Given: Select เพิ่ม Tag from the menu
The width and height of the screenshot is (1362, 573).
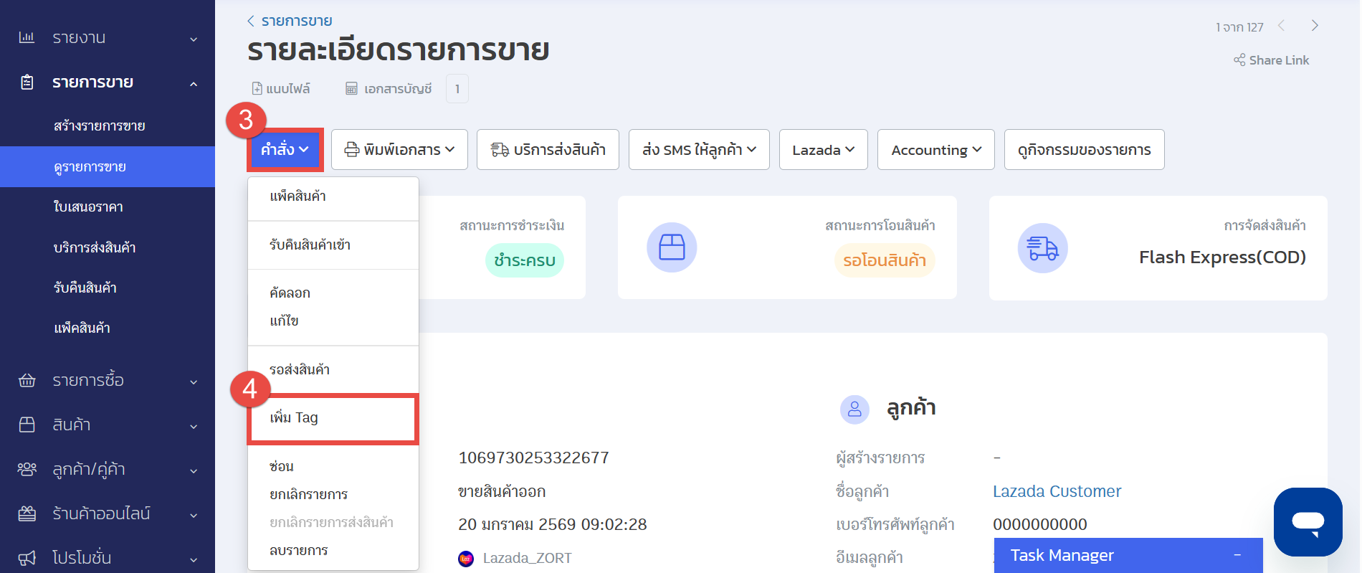Looking at the screenshot, I should click(x=294, y=418).
